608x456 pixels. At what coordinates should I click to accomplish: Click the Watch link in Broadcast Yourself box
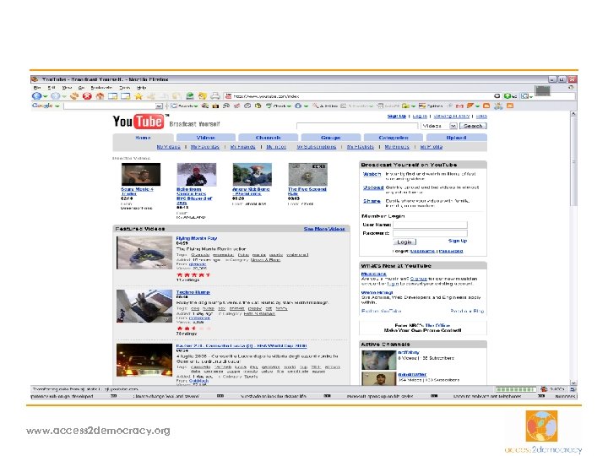click(372, 174)
